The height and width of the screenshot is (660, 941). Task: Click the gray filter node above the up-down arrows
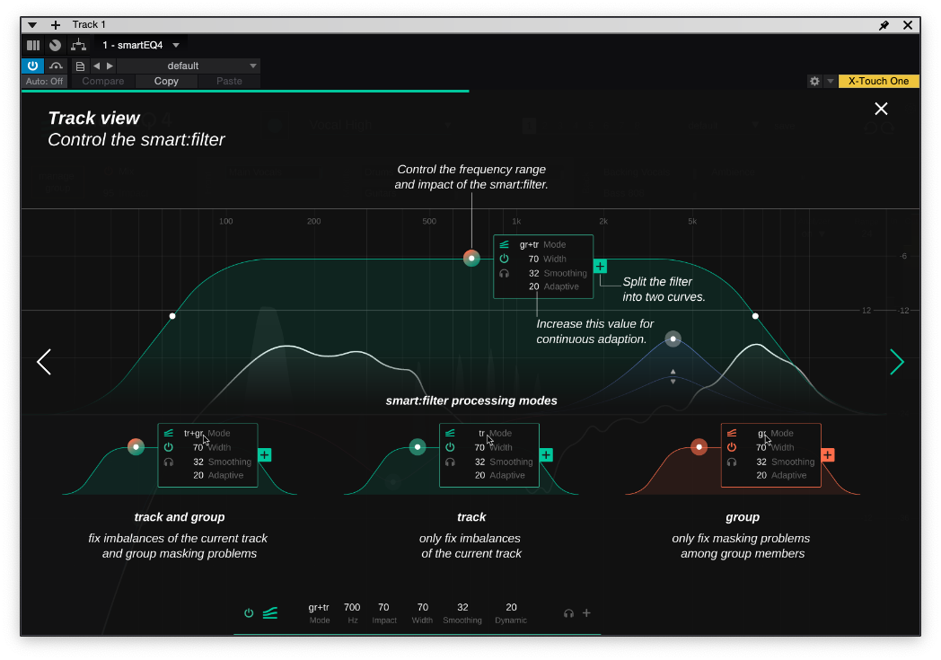pyautogui.click(x=673, y=339)
